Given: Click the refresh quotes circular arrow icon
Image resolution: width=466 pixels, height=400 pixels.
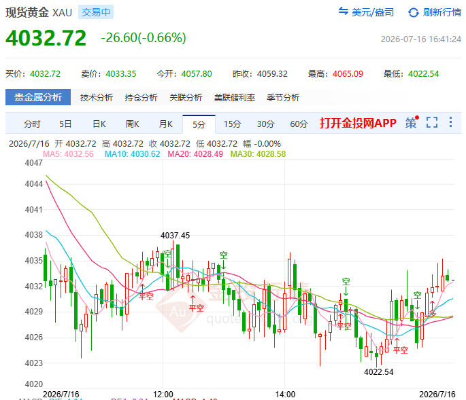Looking at the screenshot, I should [x=414, y=12].
